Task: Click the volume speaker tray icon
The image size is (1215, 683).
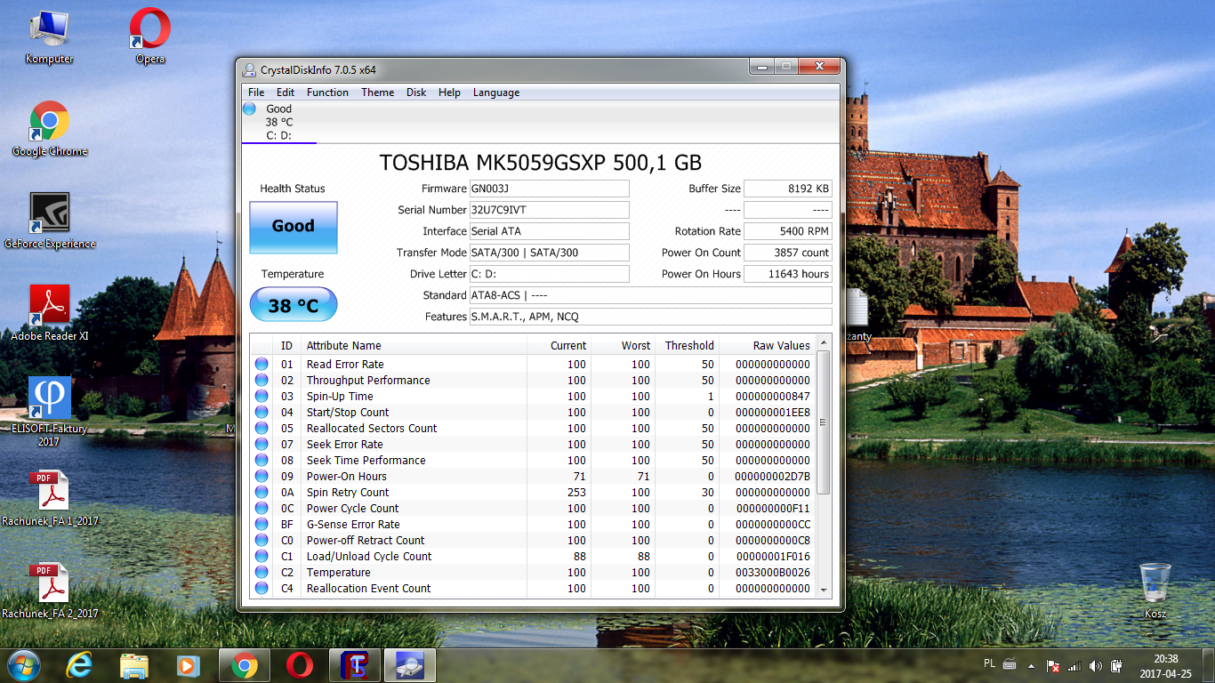Action: [1095, 665]
